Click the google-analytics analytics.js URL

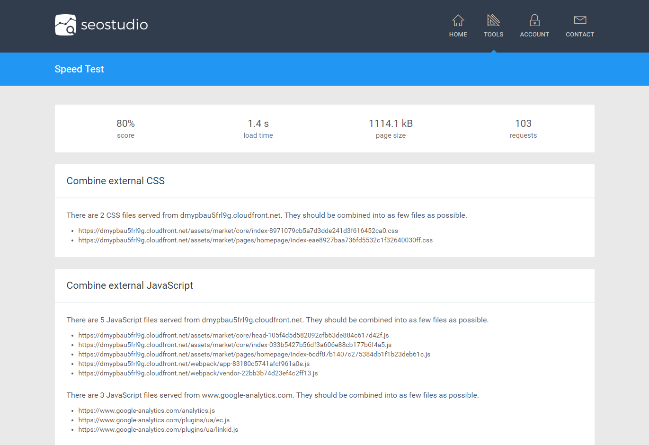tap(146, 410)
